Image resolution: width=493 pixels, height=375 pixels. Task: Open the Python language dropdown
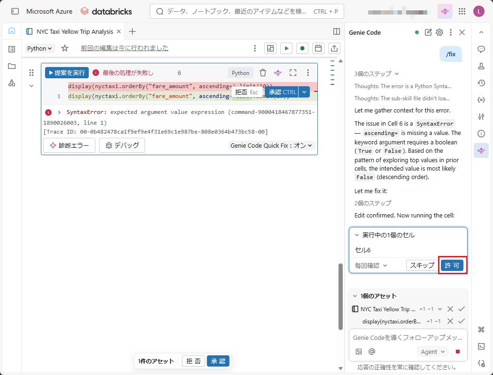40,48
